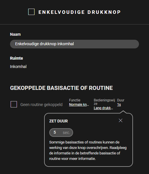Click the Ruimte label

pos(16,58)
